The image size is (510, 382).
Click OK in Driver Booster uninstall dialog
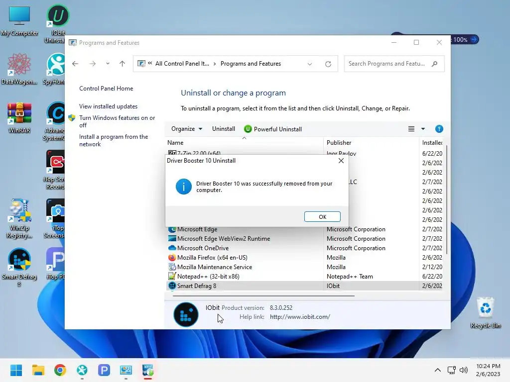322,217
